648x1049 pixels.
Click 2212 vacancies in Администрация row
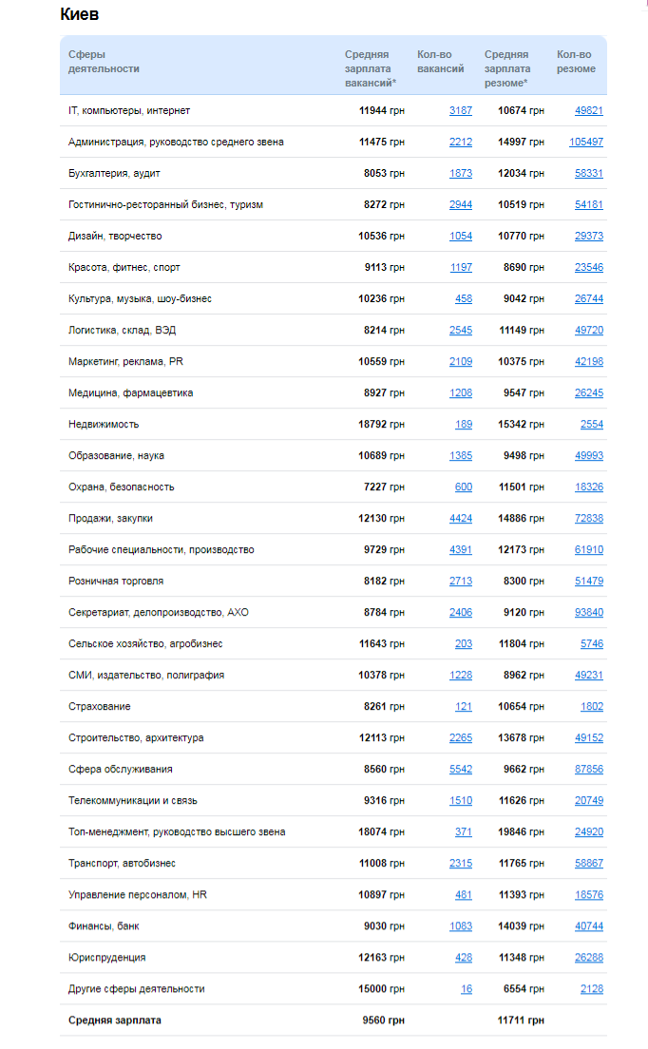[460, 142]
